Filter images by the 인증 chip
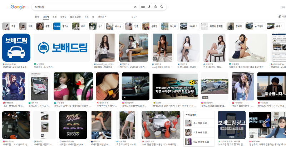 pyautogui.click(x=133, y=26)
